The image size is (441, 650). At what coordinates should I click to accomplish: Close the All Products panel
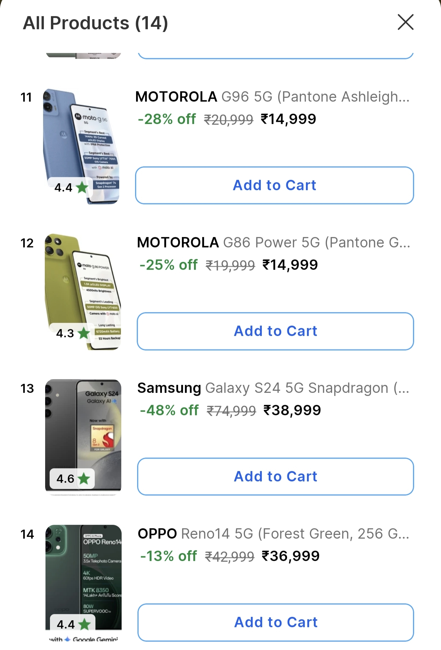[x=406, y=22]
